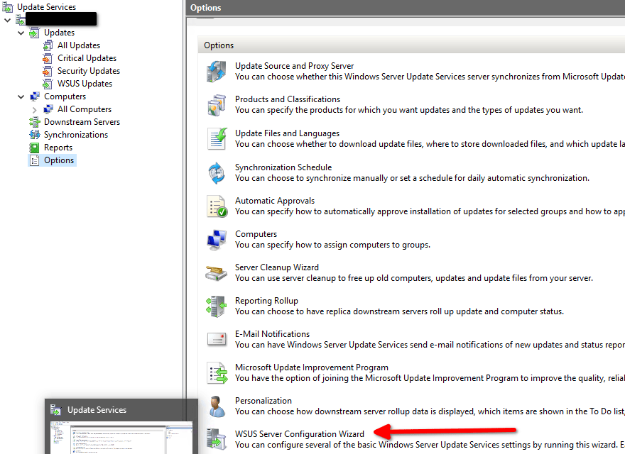Click the Security Updates icon

(x=48, y=71)
